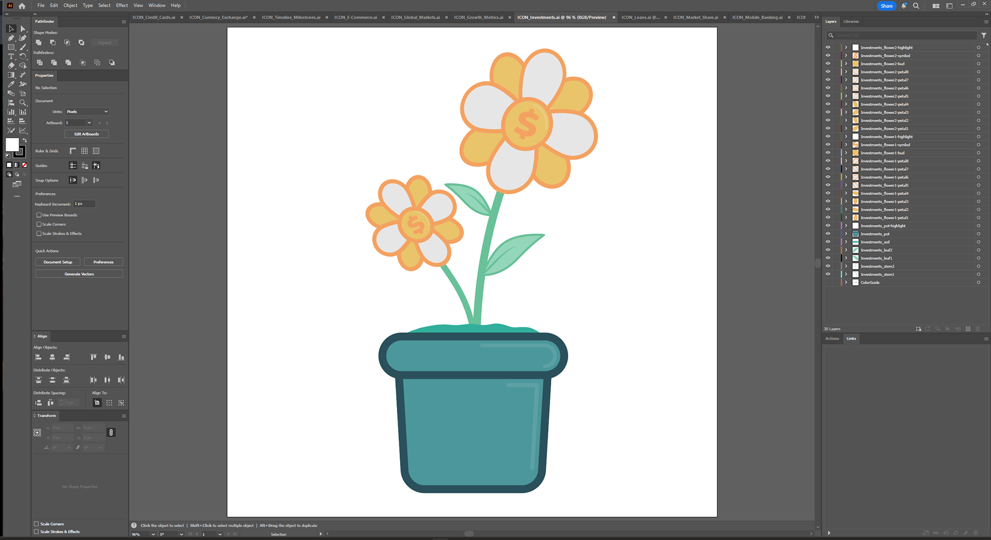The width and height of the screenshot is (991, 540).
Task: Swap fill and stroke arrows icon
Action: tap(24, 140)
